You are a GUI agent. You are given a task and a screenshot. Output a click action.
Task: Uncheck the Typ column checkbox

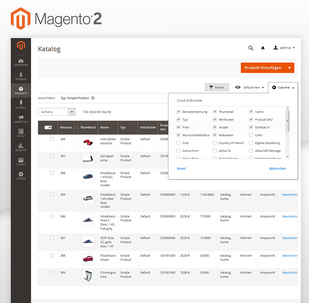coord(178,119)
